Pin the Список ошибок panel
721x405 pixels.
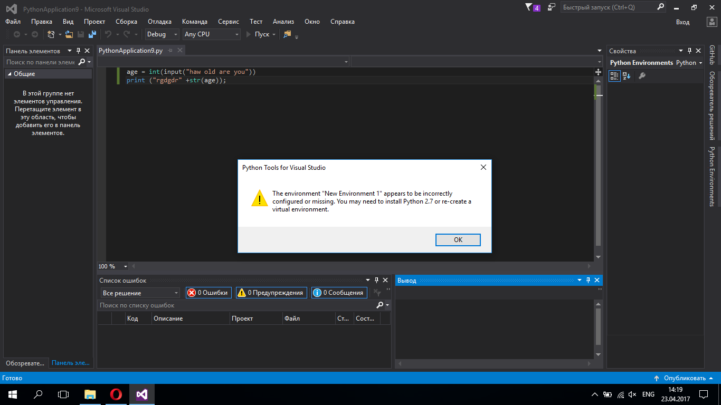pos(376,280)
